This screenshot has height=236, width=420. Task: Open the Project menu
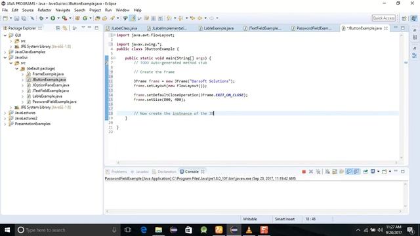[x=95, y=10]
